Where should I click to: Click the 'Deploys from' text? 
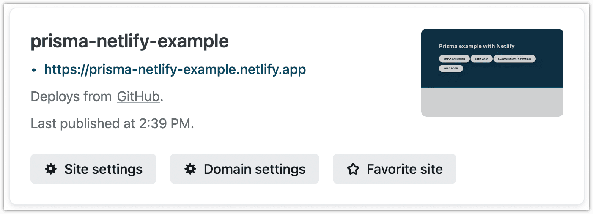(x=71, y=97)
